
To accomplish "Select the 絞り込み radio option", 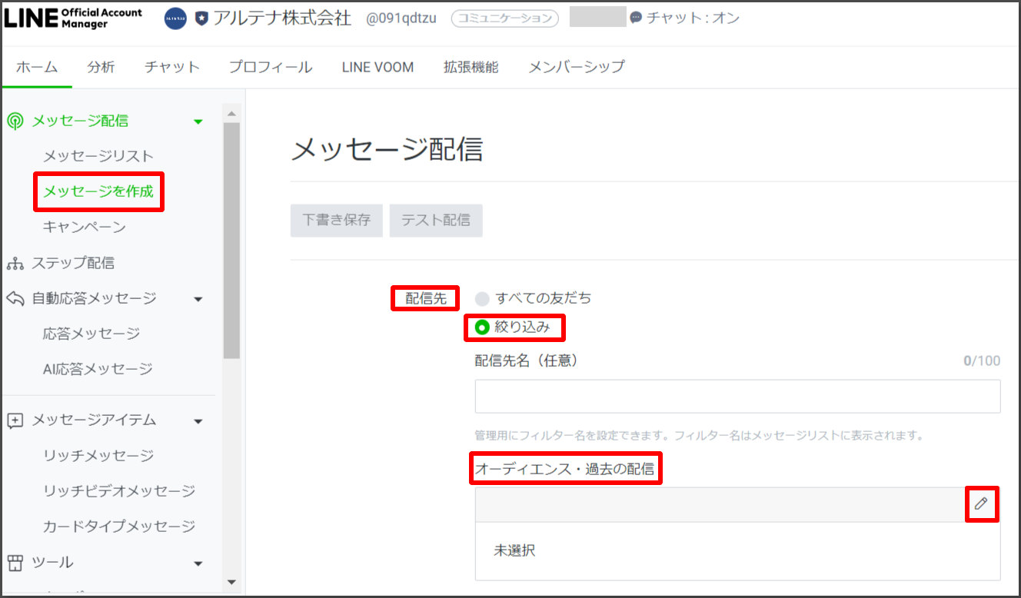I will coord(482,327).
